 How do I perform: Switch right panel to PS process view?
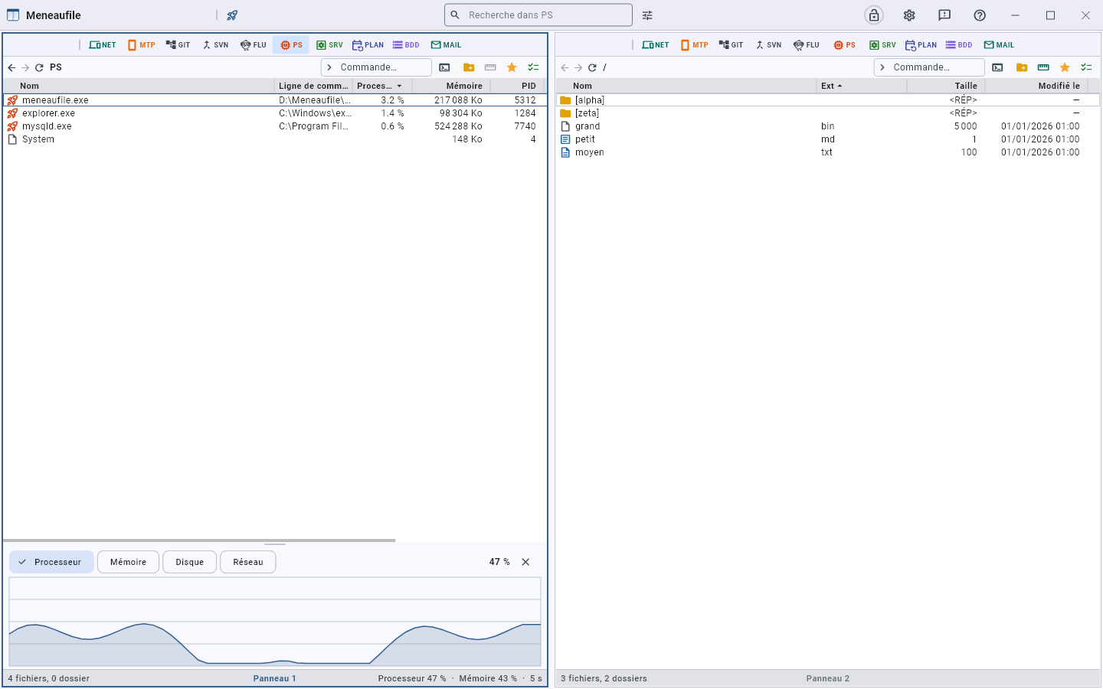click(x=845, y=45)
